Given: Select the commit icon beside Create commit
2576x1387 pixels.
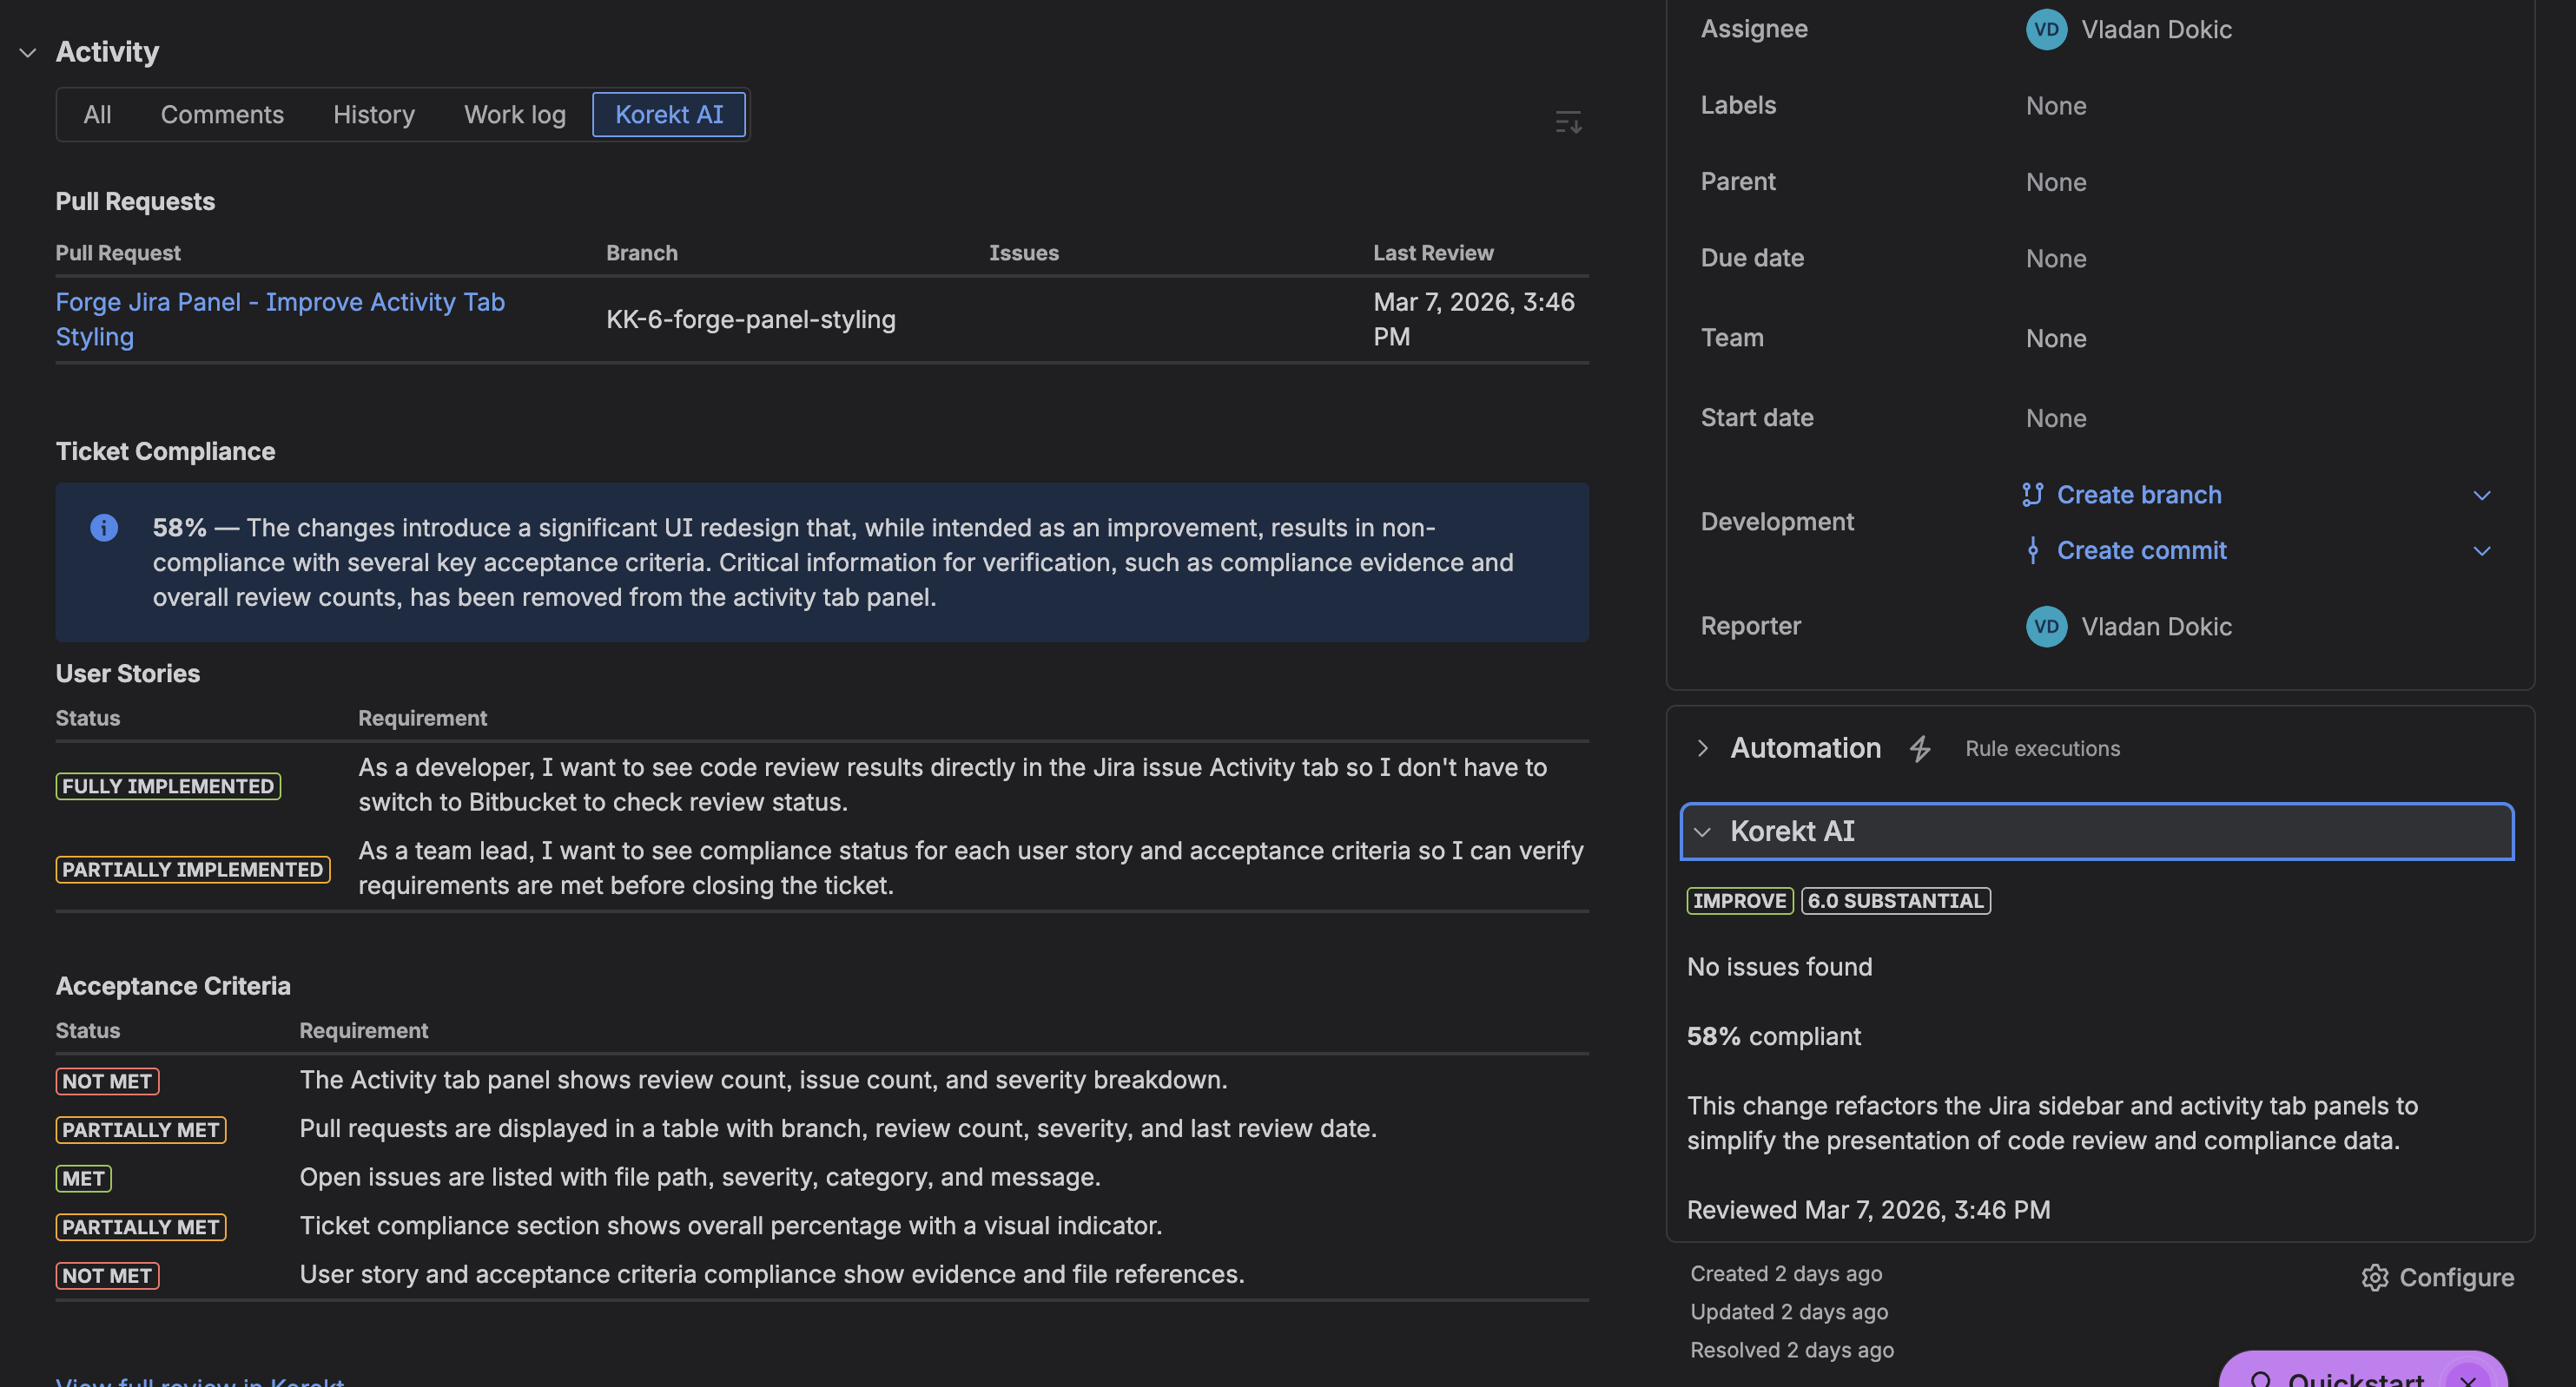Looking at the screenshot, I should pyautogui.click(x=2034, y=549).
